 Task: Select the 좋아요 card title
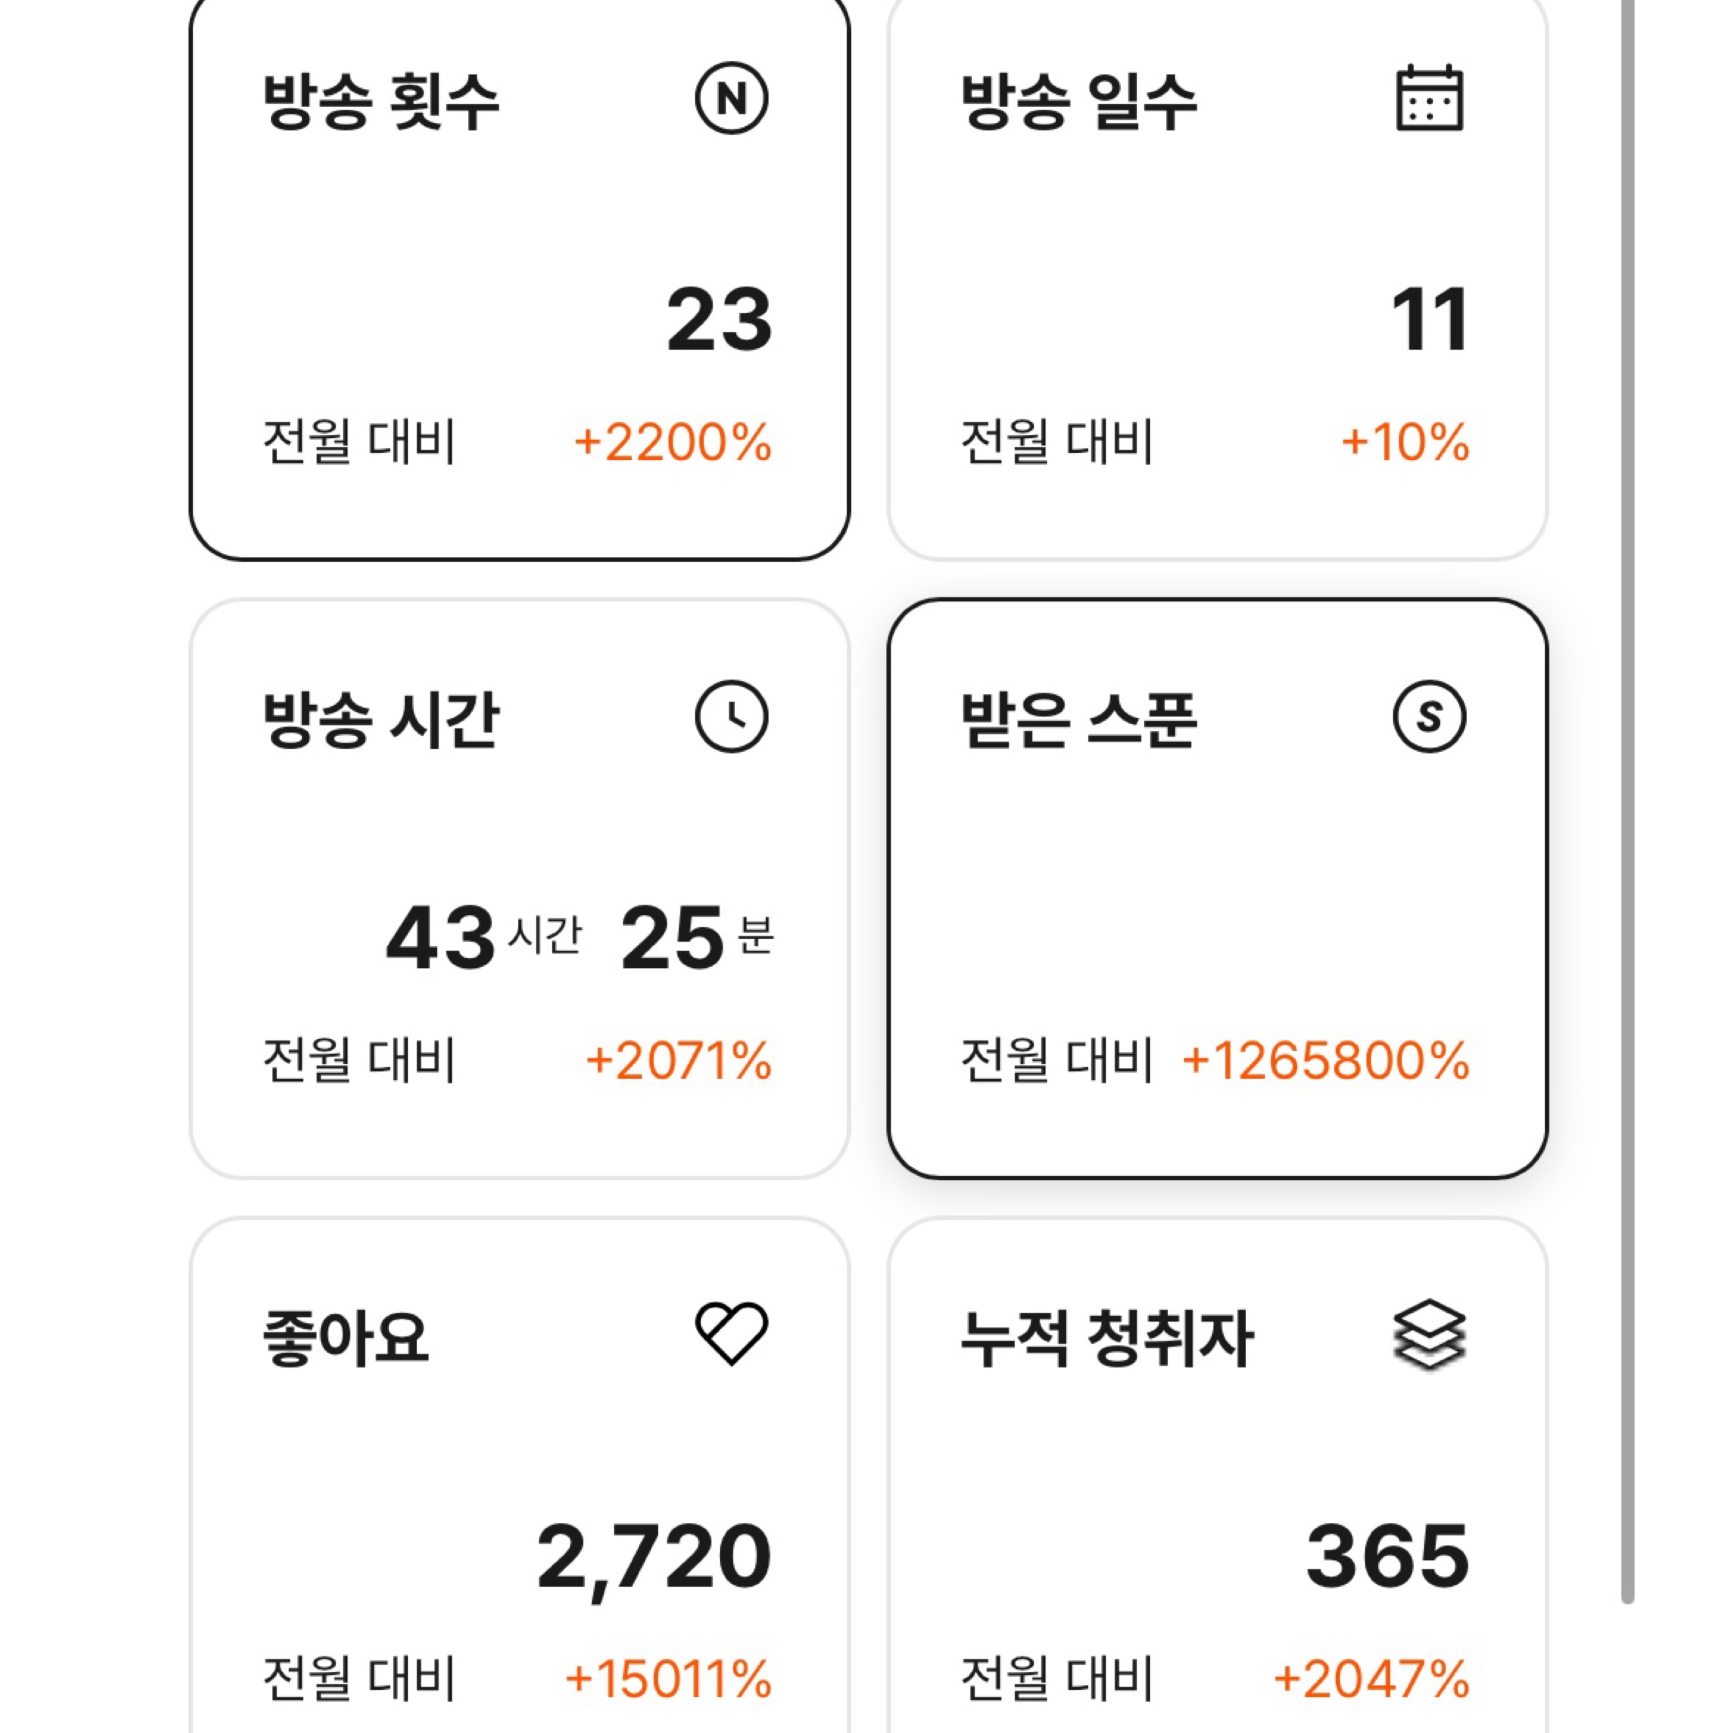345,1338
